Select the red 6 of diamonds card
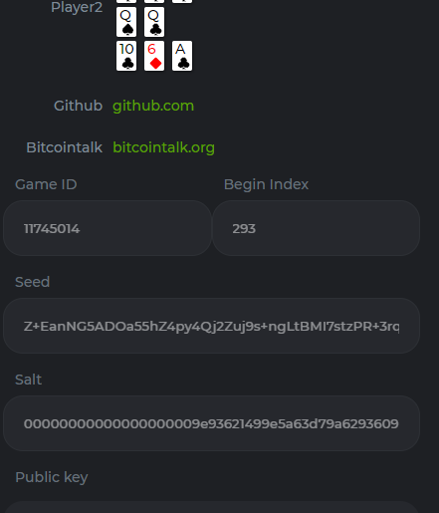Image resolution: width=439 pixels, height=513 pixels. pos(154,56)
